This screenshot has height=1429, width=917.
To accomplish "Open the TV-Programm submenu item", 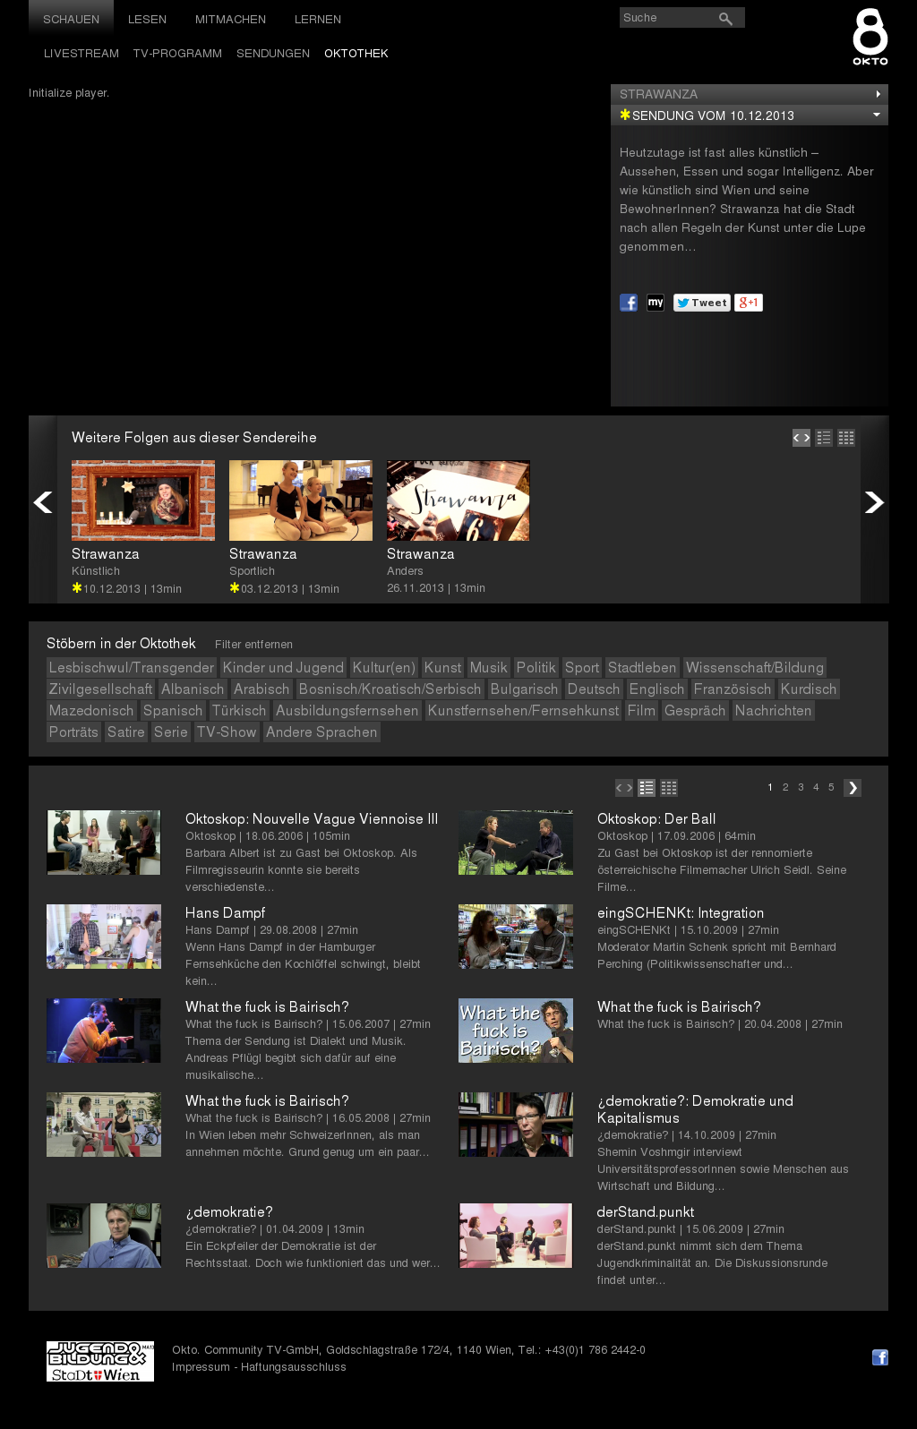I will pyautogui.click(x=177, y=54).
